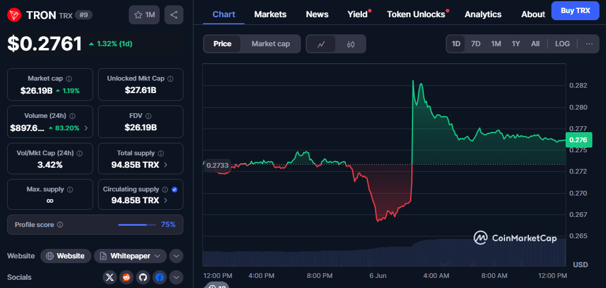Open info icon next to Max. supply
The width and height of the screenshot is (606, 288).
71,190
